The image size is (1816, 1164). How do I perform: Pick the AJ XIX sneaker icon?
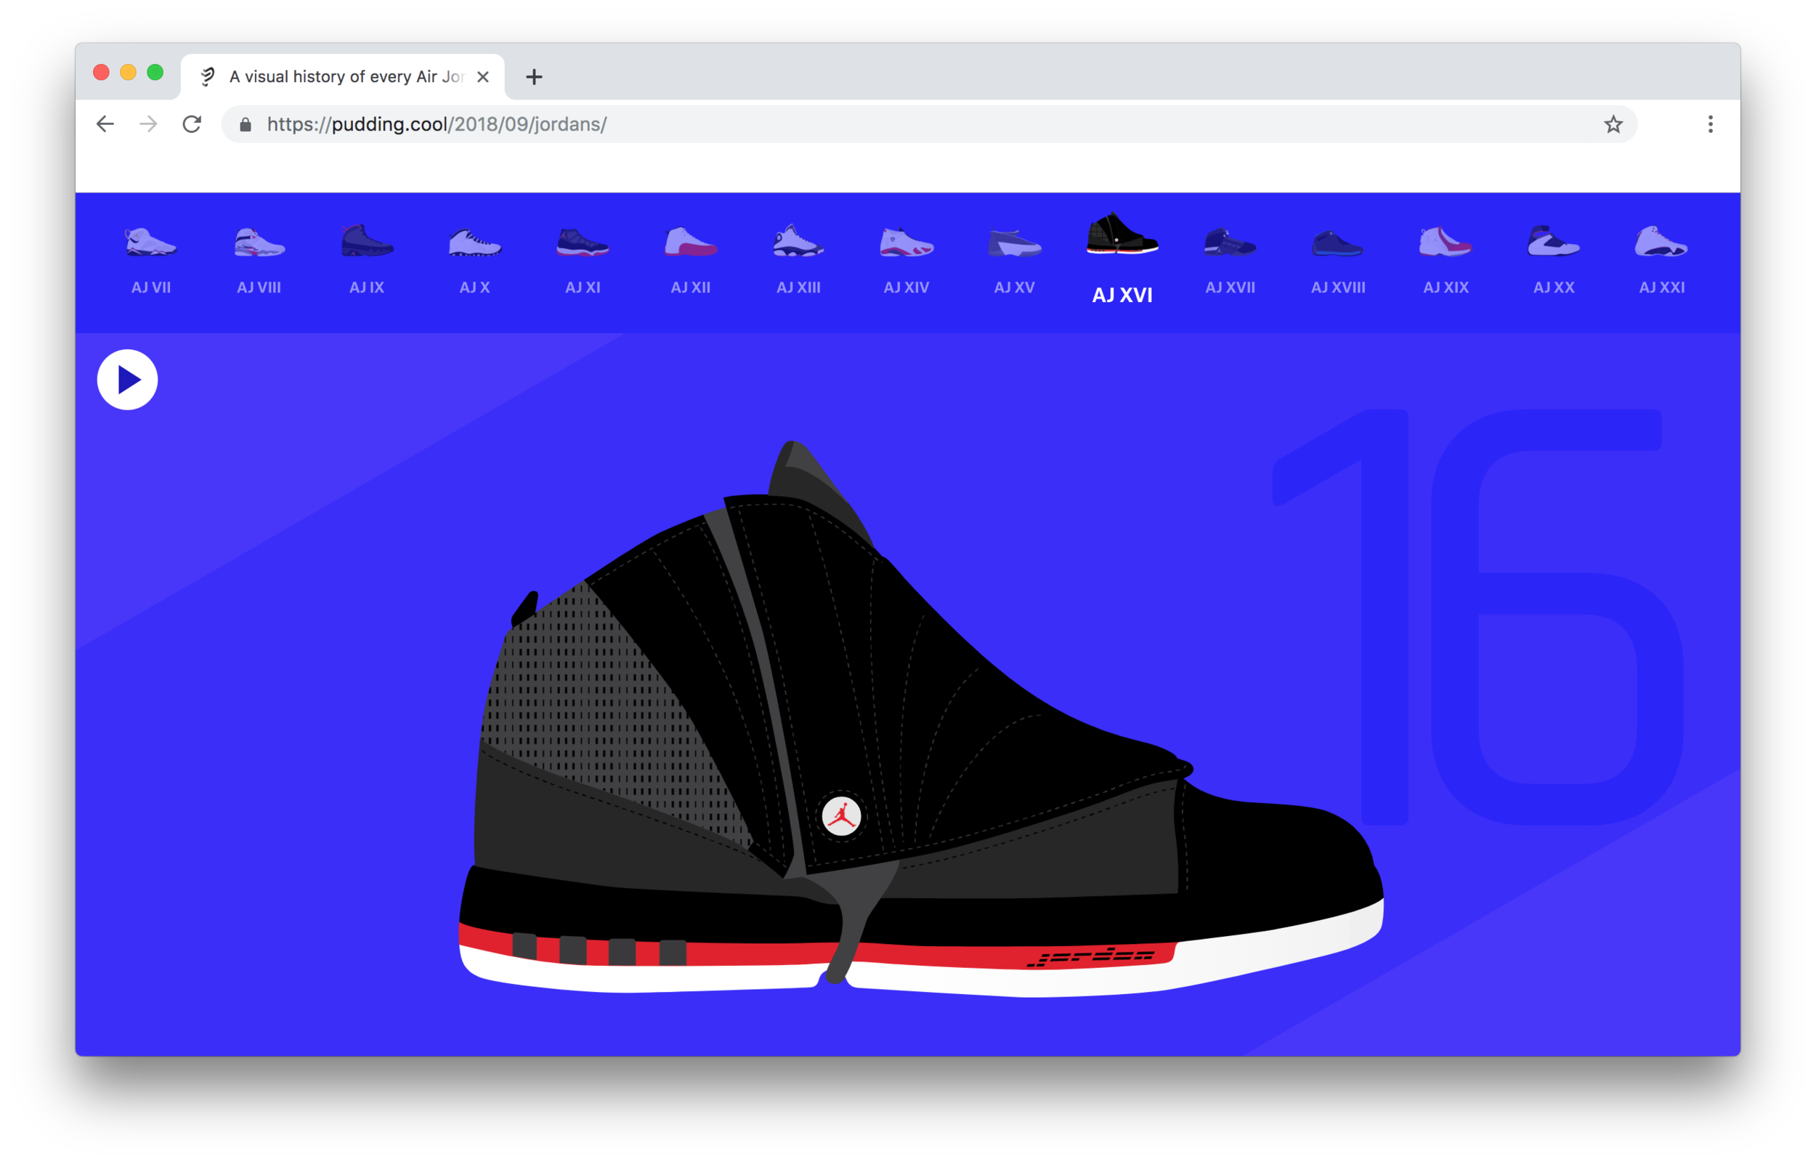(x=1446, y=242)
